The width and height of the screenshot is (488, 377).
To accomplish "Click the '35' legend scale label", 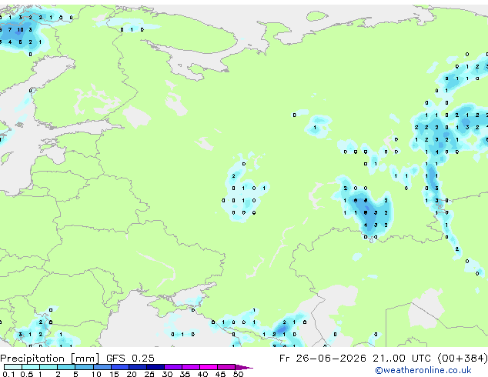I will tap(185, 374).
